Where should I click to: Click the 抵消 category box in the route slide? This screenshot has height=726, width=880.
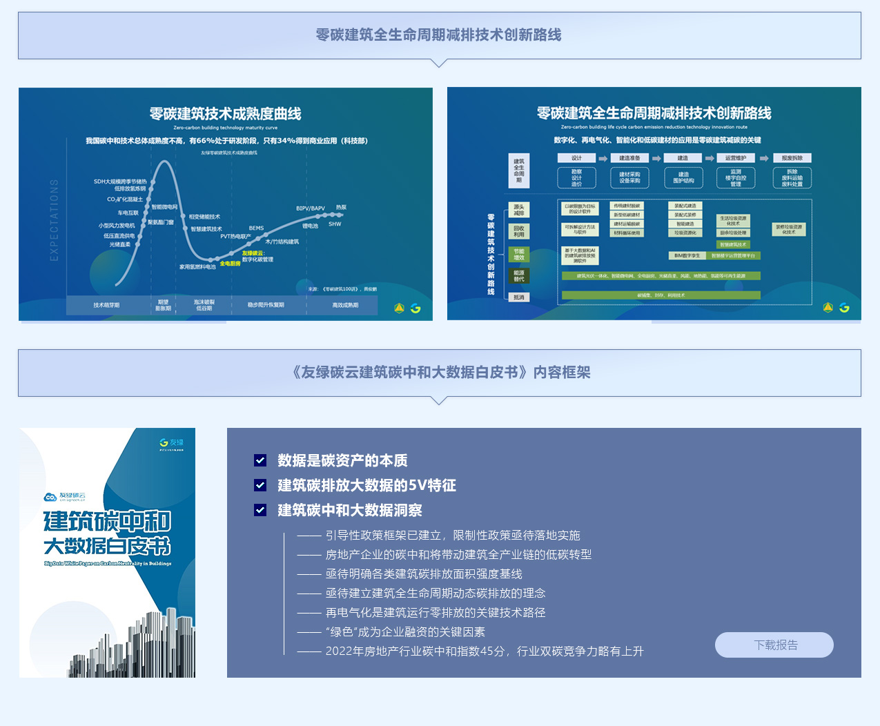tap(519, 297)
